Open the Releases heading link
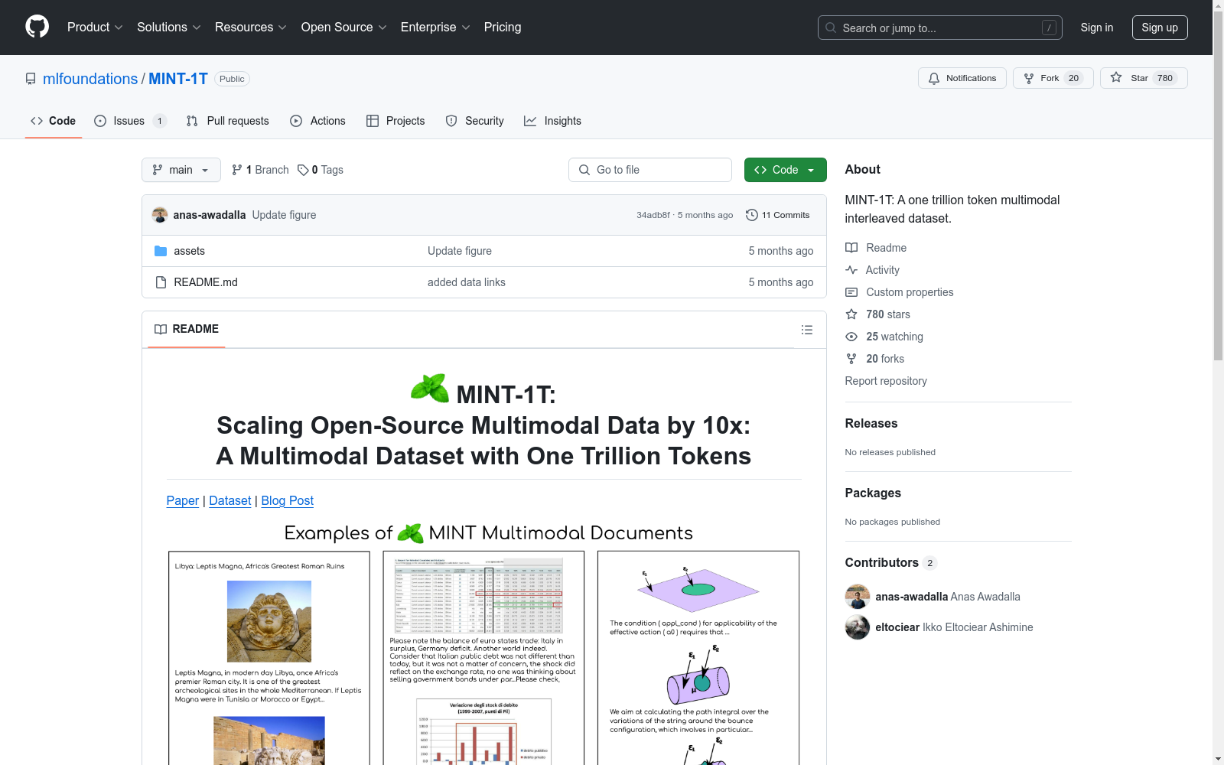The height and width of the screenshot is (765, 1224). pos(871,423)
